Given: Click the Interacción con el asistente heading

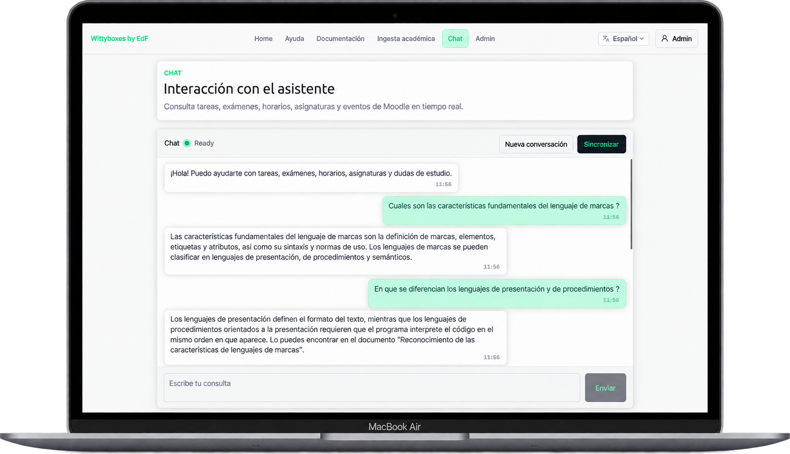Looking at the screenshot, I should pos(249,89).
